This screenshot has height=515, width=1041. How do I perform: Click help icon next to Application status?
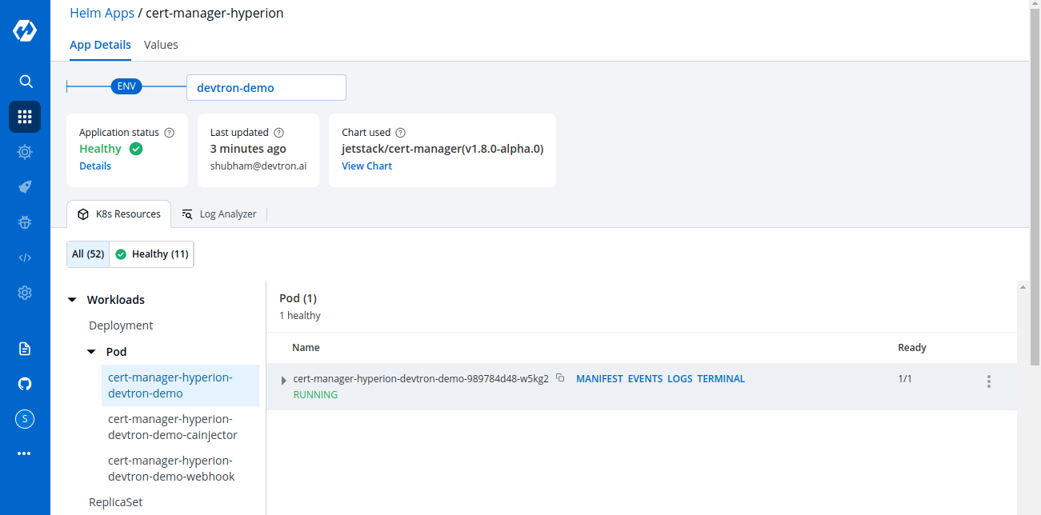pyautogui.click(x=169, y=133)
